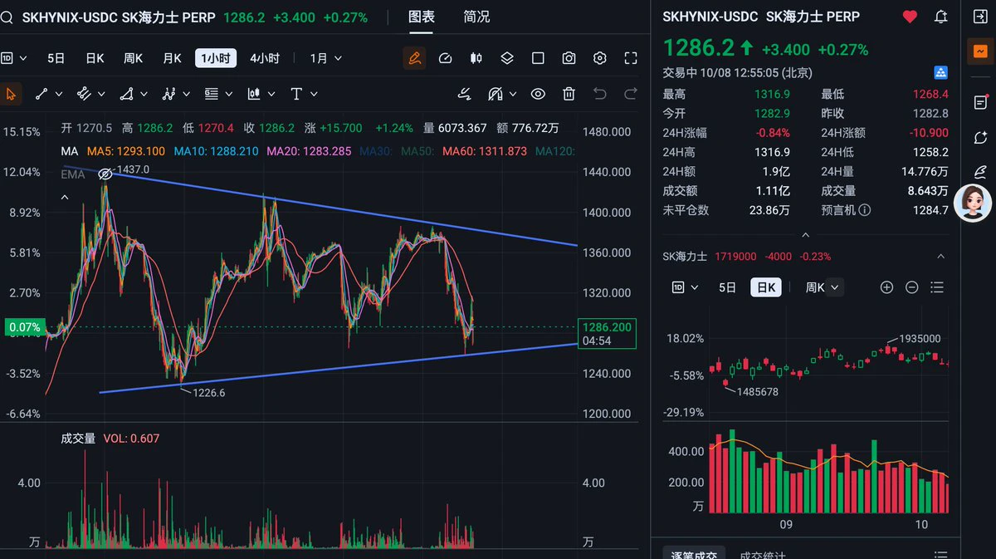Expand the 1月 interval dropdown
The image size is (996, 559).
point(325,58)
